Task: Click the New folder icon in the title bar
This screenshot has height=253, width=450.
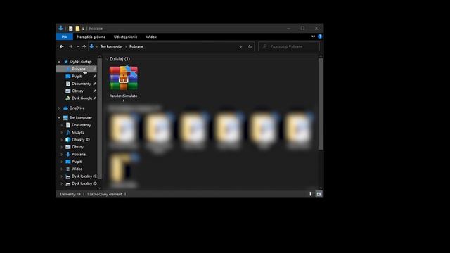Action: pyautogui.click(x=77, y=28)
